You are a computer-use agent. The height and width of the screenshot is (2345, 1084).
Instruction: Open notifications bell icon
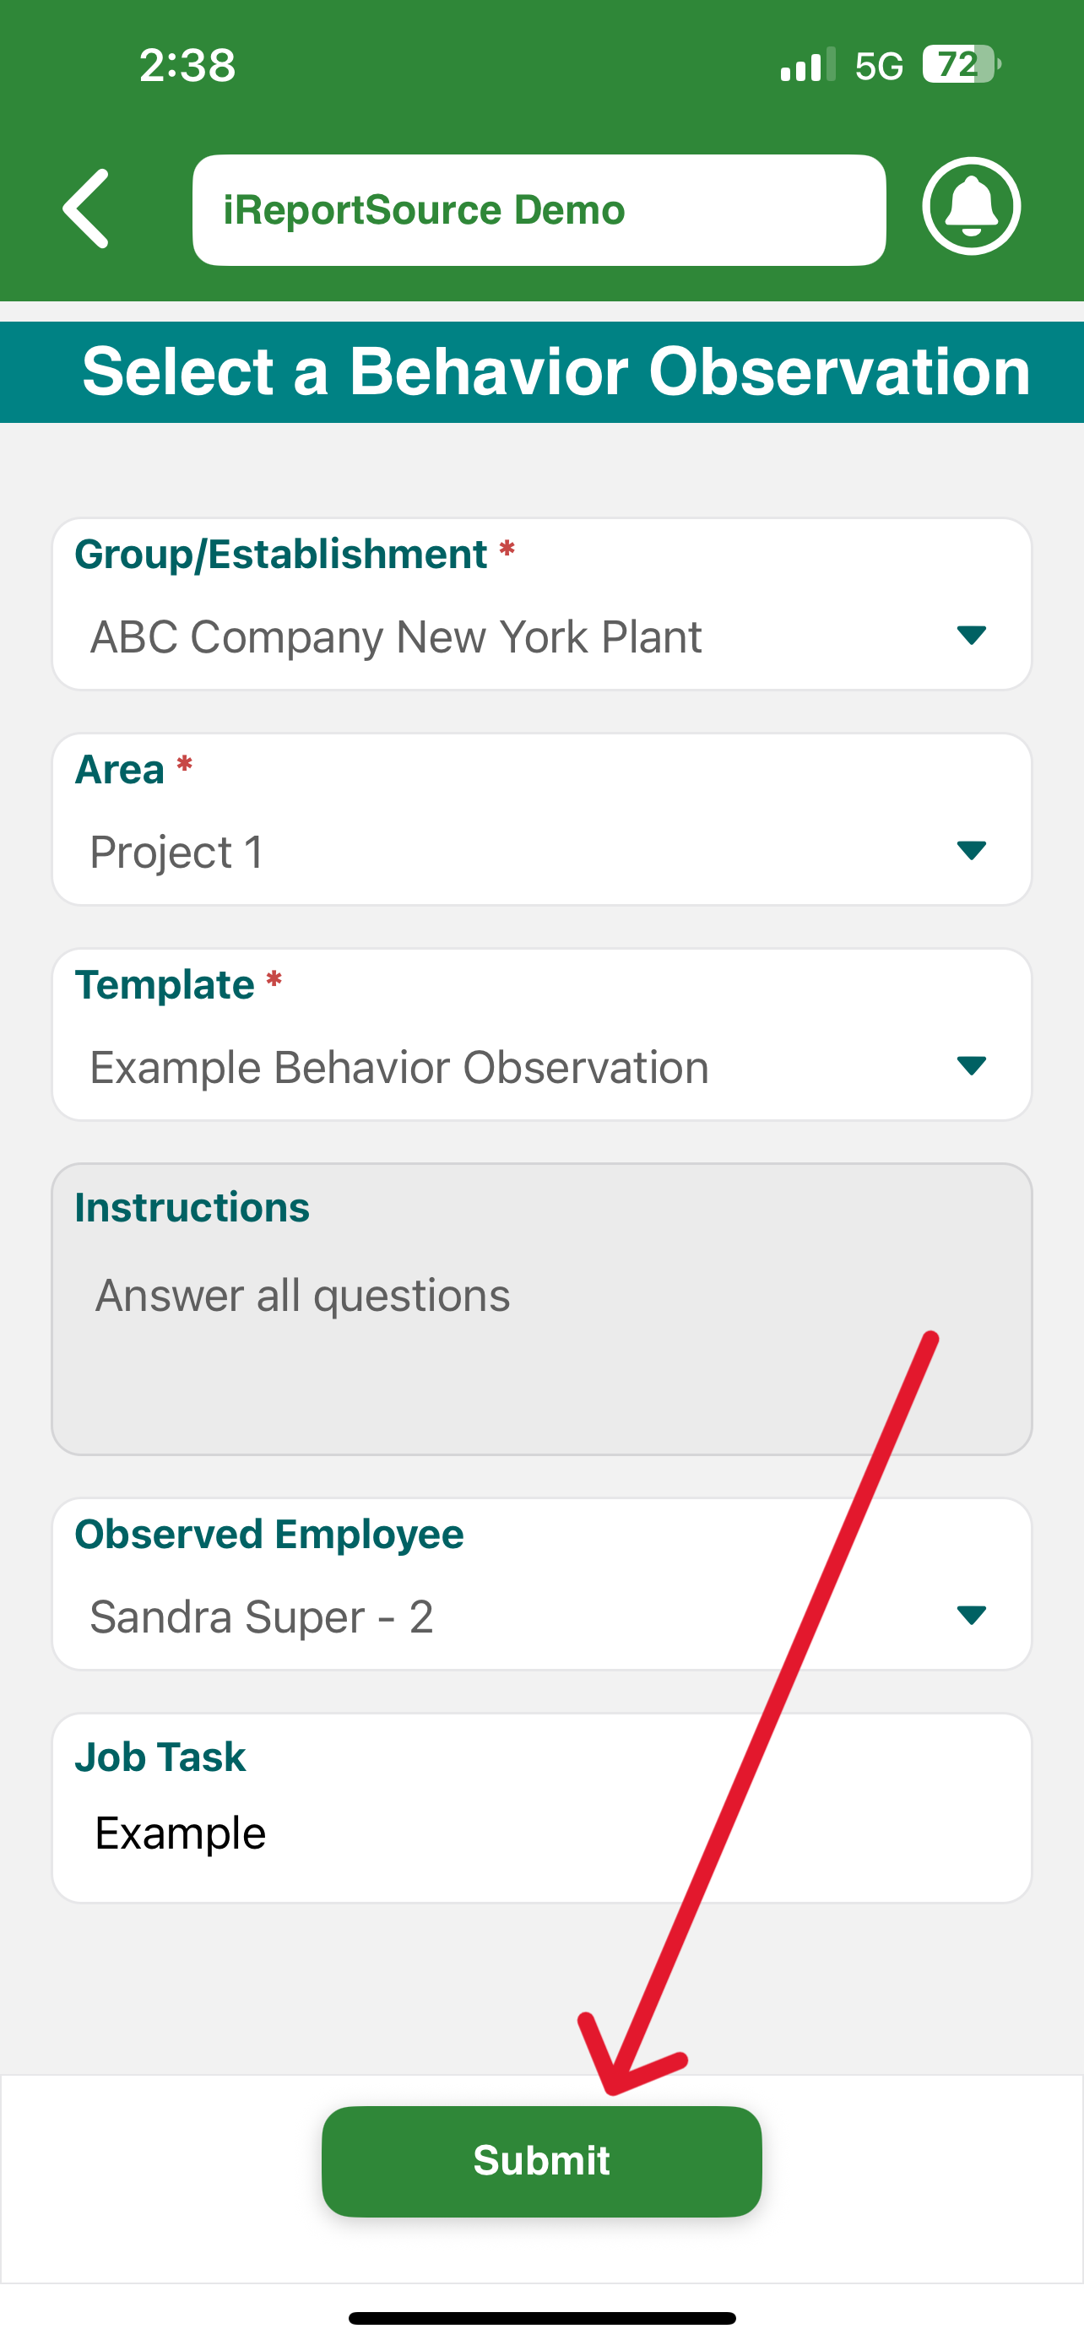971,207
